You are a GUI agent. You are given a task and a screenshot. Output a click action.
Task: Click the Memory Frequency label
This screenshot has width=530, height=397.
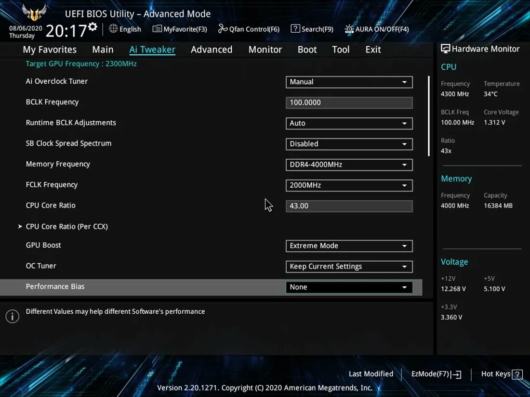(58, 164)
